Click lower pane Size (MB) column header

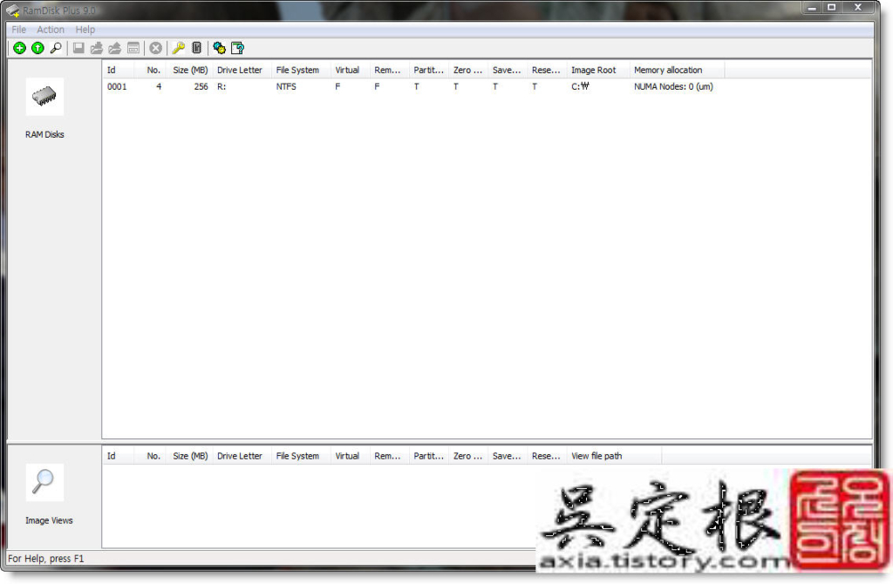point(189,456)
